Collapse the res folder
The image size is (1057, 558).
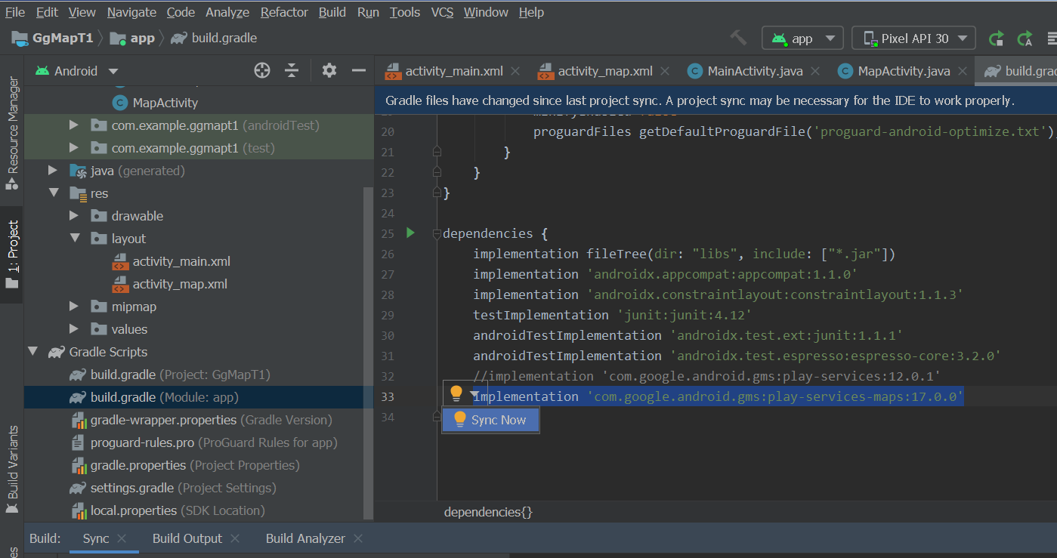coord(53,193)
